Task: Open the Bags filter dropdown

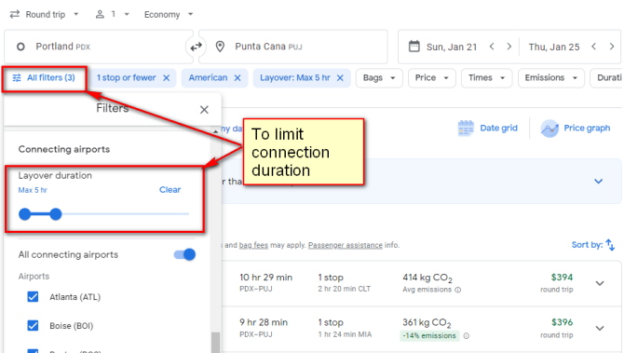Action: (379, 78)
